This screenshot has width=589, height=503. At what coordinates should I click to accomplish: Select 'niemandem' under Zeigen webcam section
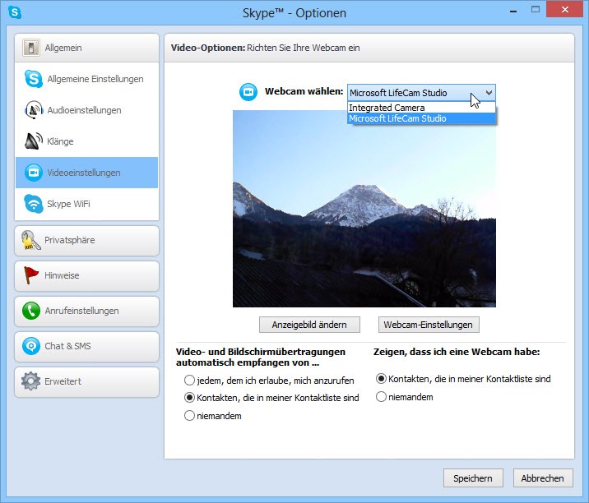(x=381, y=397)
